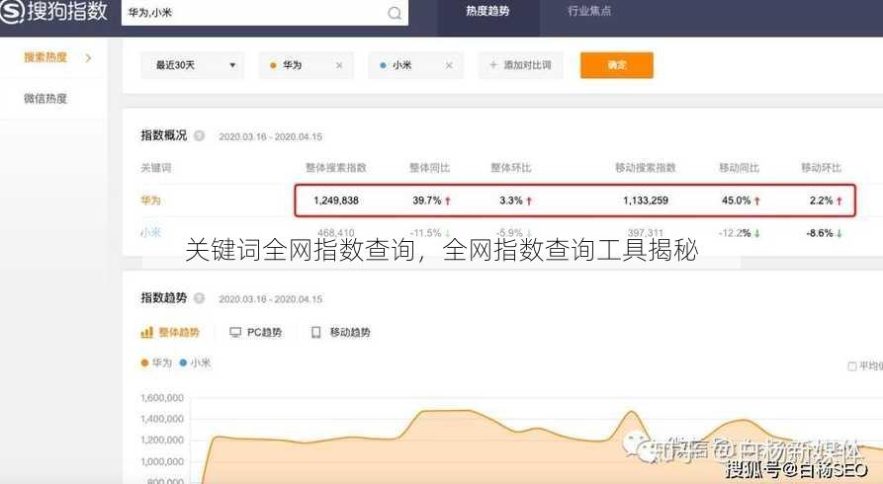Click the orange 确定 button
This screenshot has height=484, width=883.
pos(617,65)
